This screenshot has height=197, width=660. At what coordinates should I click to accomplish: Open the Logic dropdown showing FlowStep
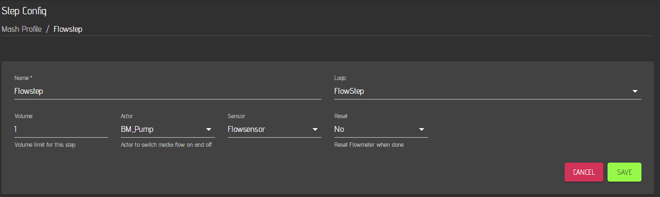click(x=487, y=91)
